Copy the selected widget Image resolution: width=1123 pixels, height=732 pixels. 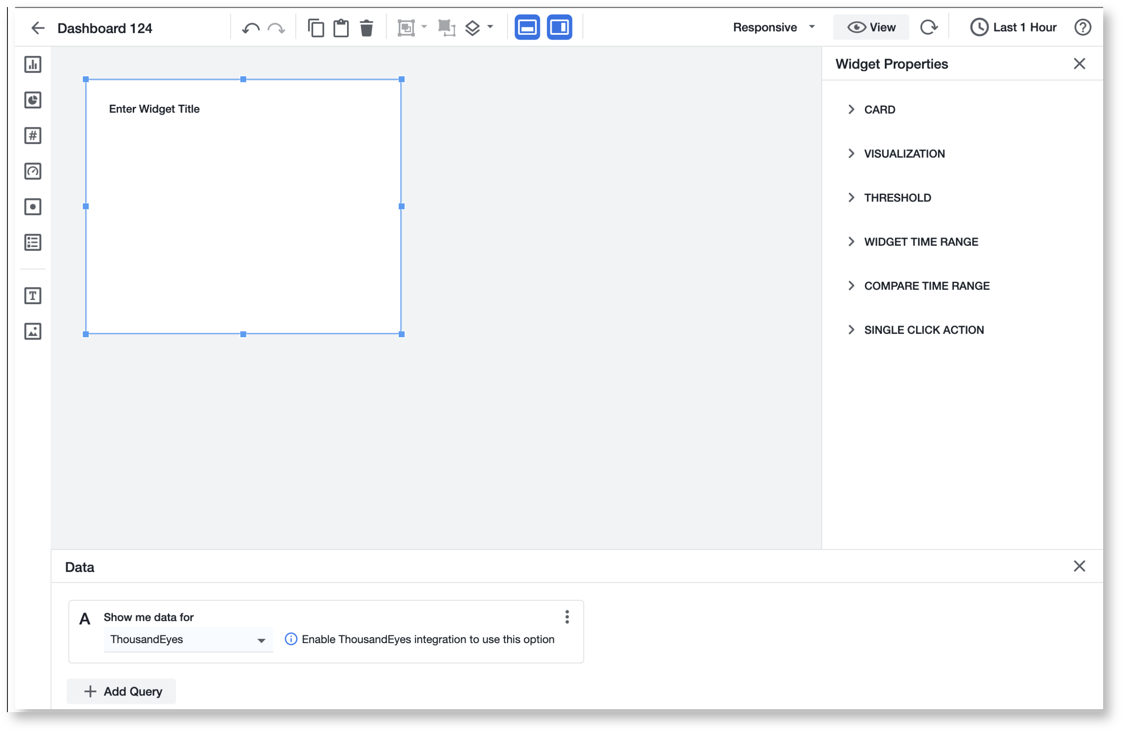tap(316, 28)
